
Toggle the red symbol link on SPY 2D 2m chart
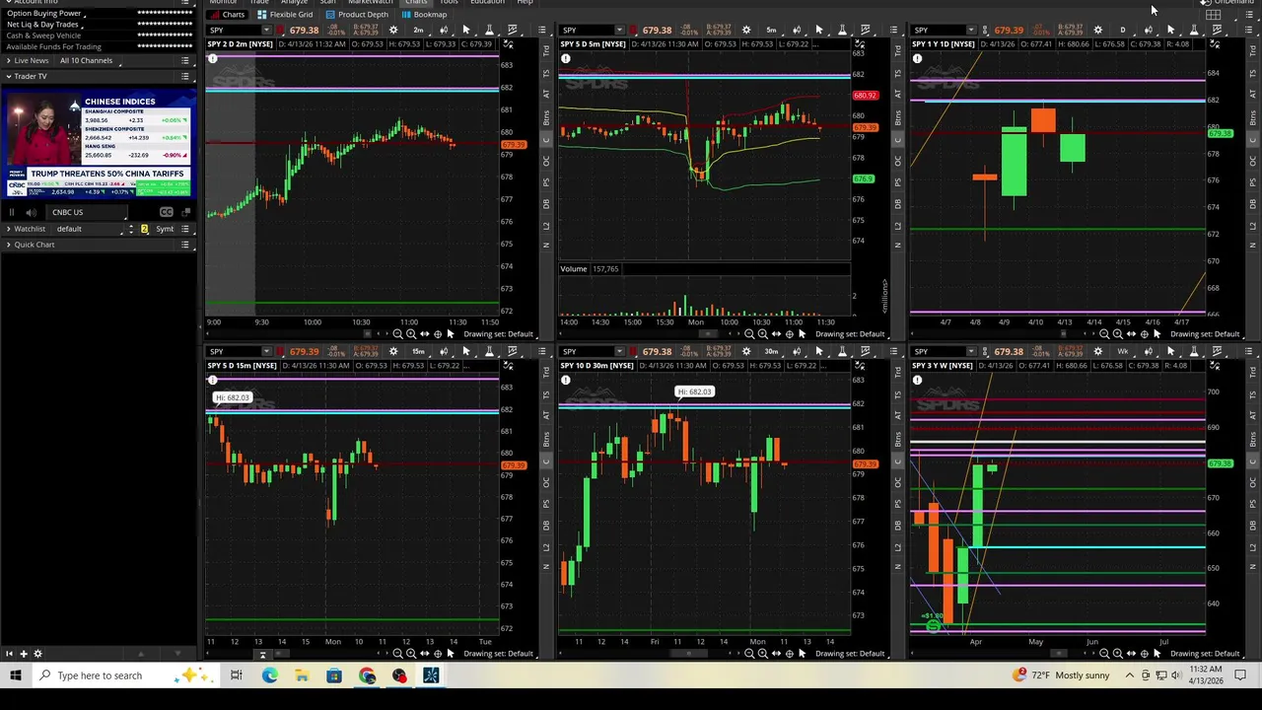click(280, 31)
